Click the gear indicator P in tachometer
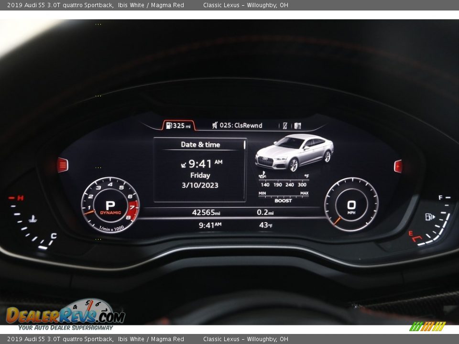 click(x=110, y=205)
